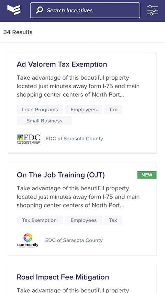Select the Tax Exemption tag
Image resolution: width=165 pixels, height=293 pixels.
click(40, 220)
